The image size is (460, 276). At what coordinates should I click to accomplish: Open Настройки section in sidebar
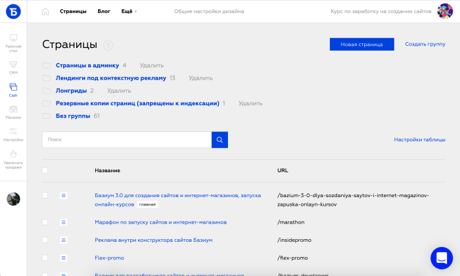click(13, 135)
